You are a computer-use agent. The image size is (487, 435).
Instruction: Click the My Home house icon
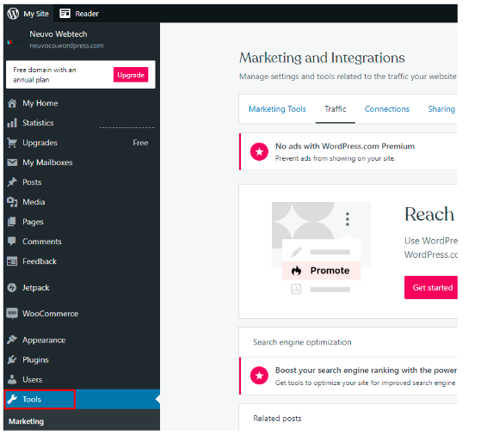[12, 103]
